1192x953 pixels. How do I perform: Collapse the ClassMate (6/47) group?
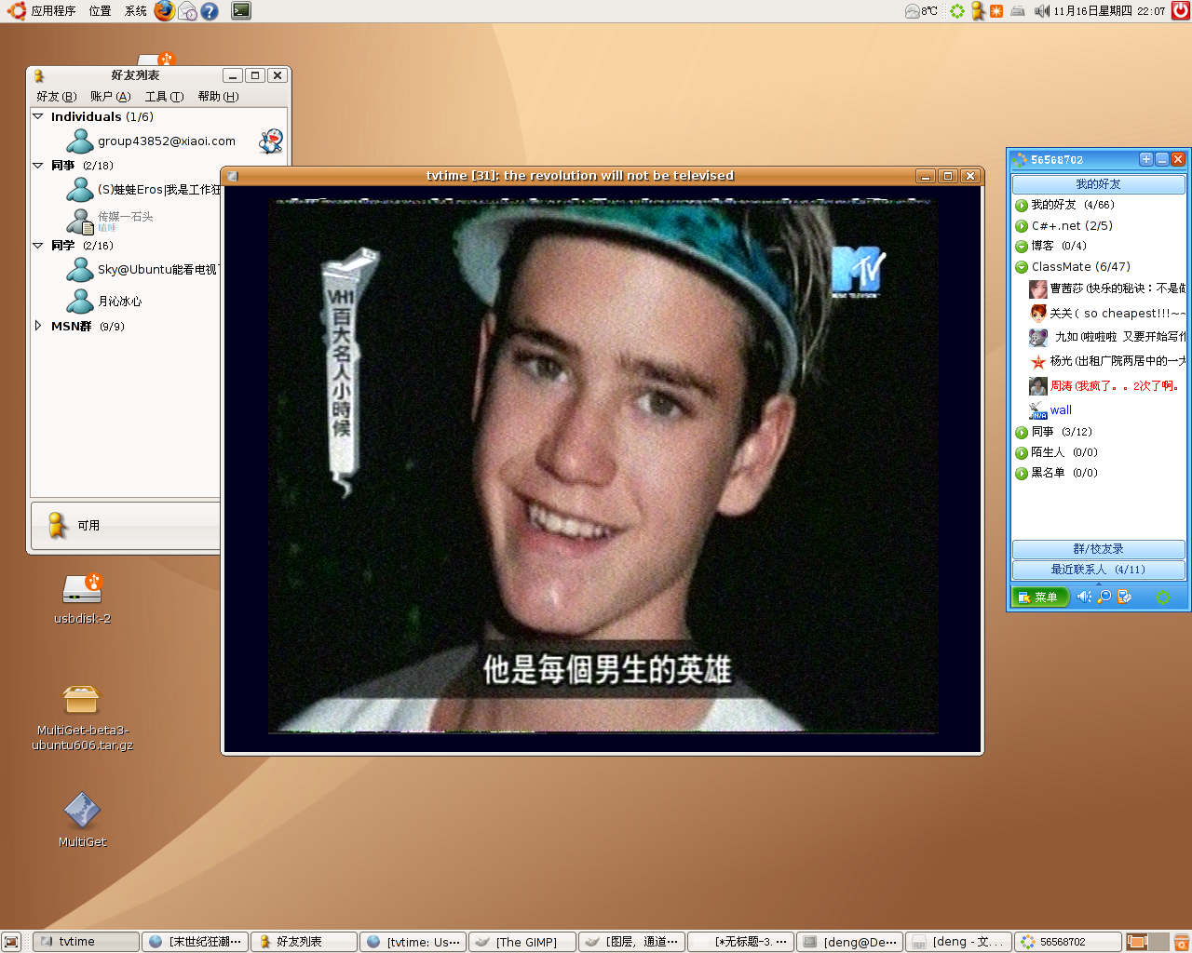[1022, 267]
